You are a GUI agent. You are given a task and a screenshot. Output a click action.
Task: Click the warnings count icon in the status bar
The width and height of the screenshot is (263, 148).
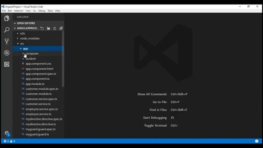pyautogui.click(x=11, y=141)
